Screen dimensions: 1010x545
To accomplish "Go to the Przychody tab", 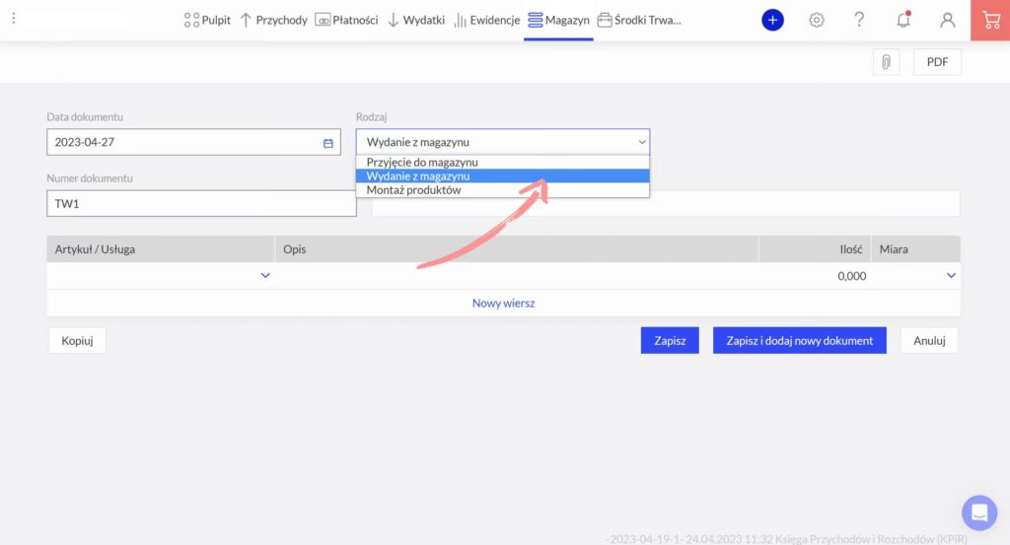I will pos(273,20).
